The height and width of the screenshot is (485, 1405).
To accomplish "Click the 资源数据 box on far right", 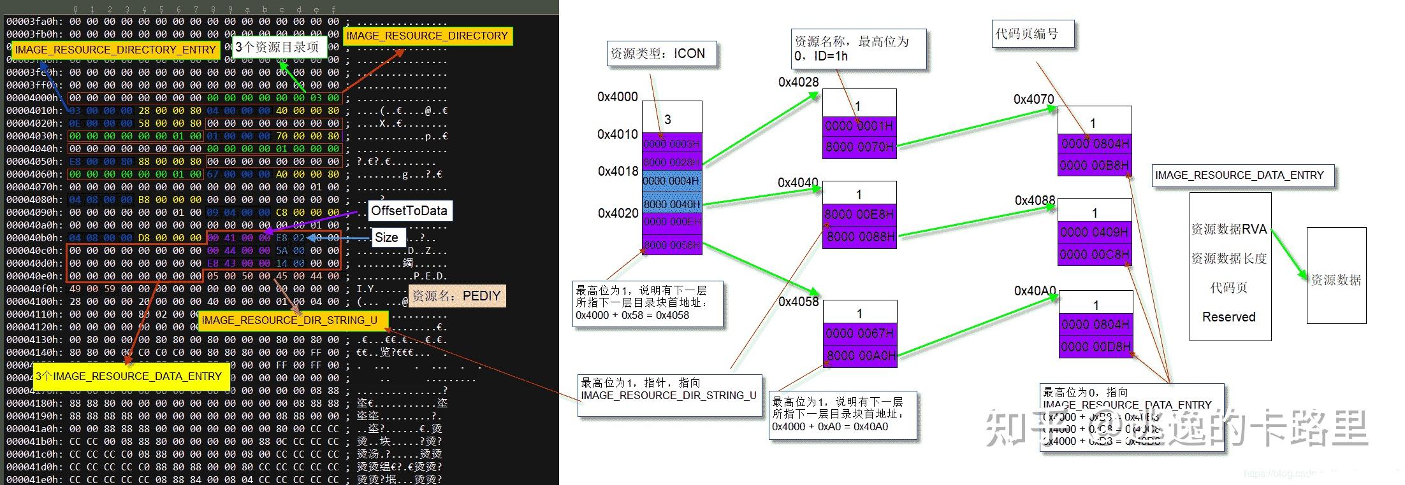I will (x=1336, y=276).
